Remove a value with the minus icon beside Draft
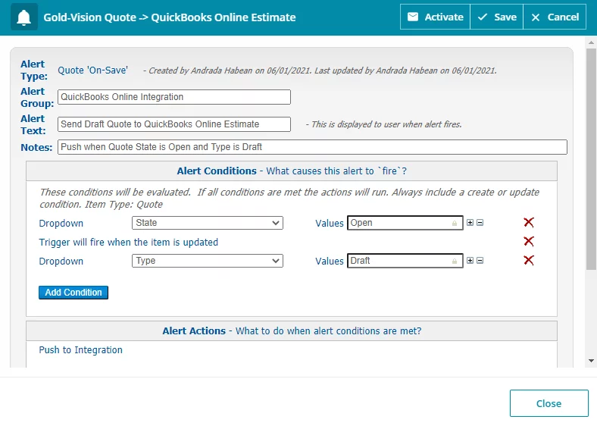Viewport: 597px width, 426px height. tap(480, 261)
